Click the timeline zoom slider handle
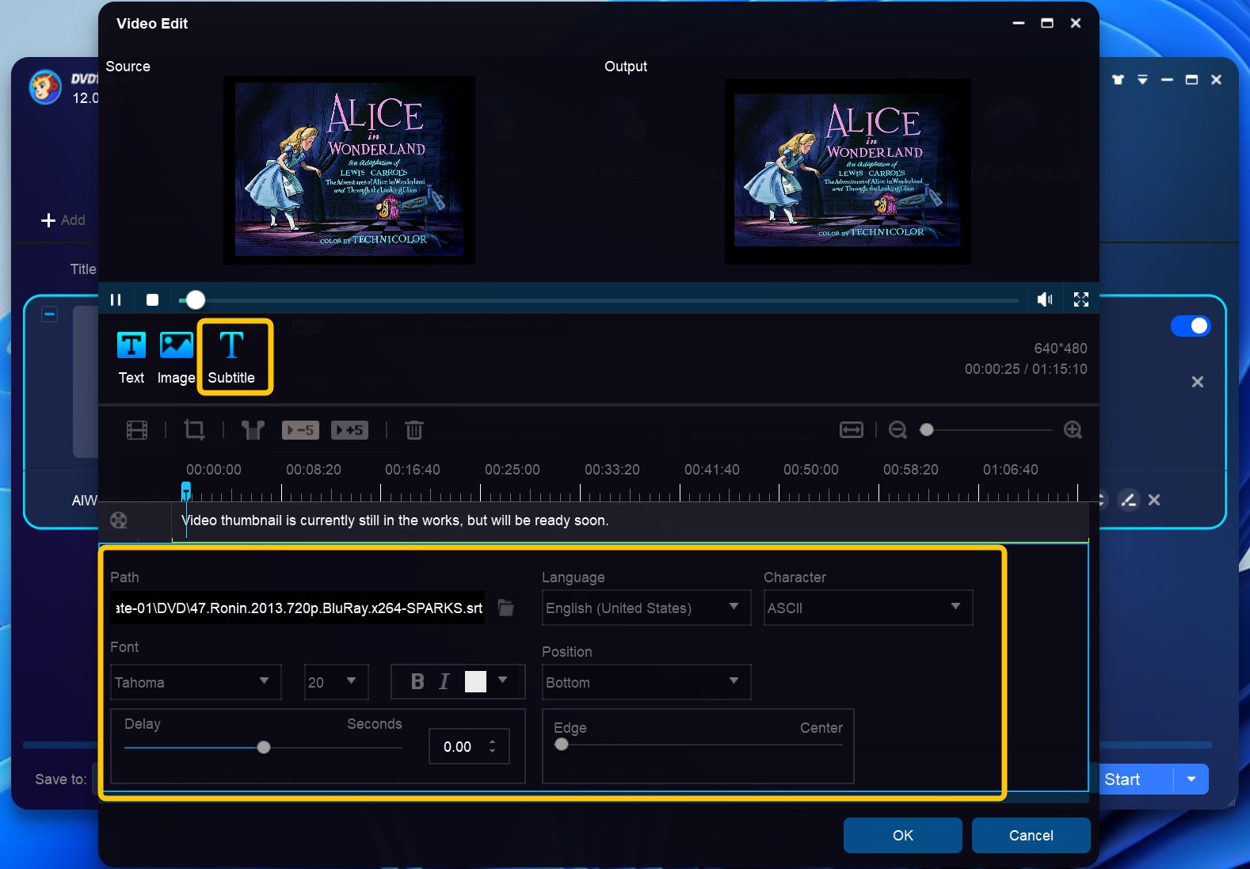The height and width of the screenshot is (869, 1250). [x=927, y=429]
